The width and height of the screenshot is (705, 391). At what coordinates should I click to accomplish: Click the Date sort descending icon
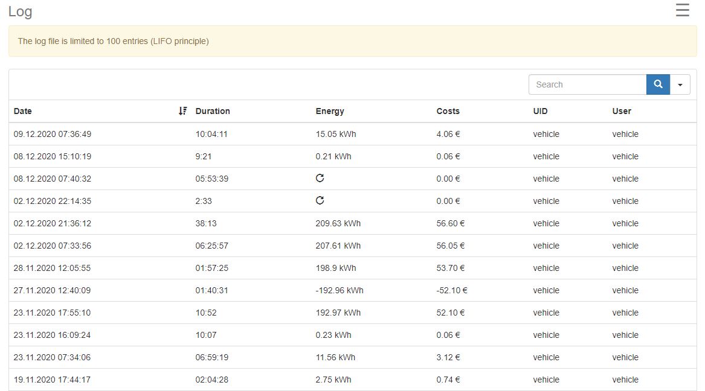click(183, 111)
